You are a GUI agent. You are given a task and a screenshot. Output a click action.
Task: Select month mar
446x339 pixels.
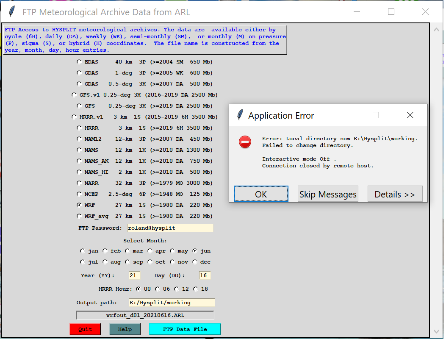[127, 251]
